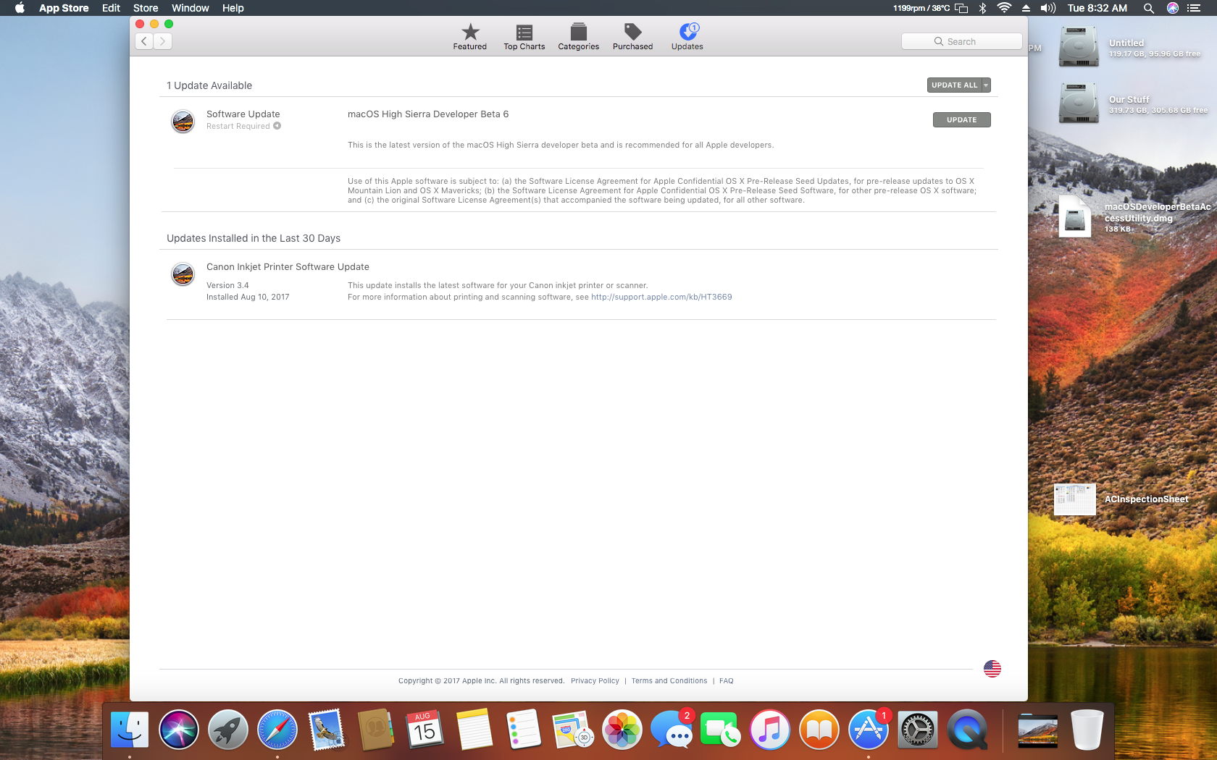Viewport: 1217px width, 760px height.
Task: Open Maps in the Dock
Action: pyautogui.click(x=573, y=729)
